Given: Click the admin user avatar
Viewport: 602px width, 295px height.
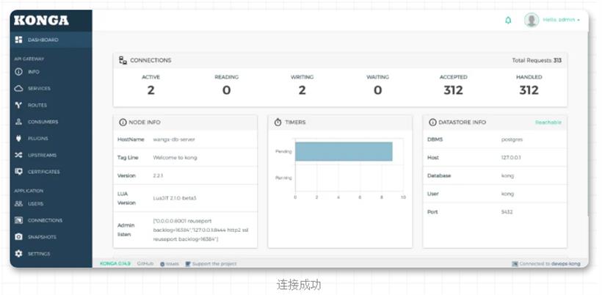Looking at the screenshot, I should (532, 20).
